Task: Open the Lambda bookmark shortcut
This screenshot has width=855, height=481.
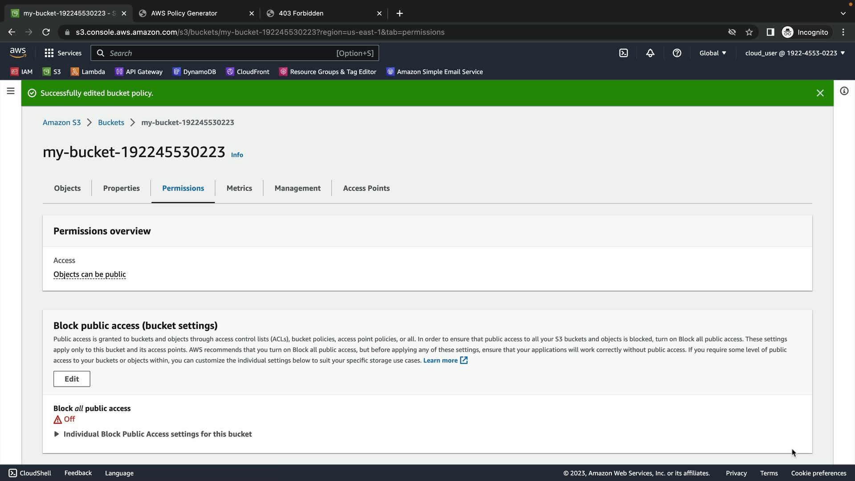Action: point(88,72)
